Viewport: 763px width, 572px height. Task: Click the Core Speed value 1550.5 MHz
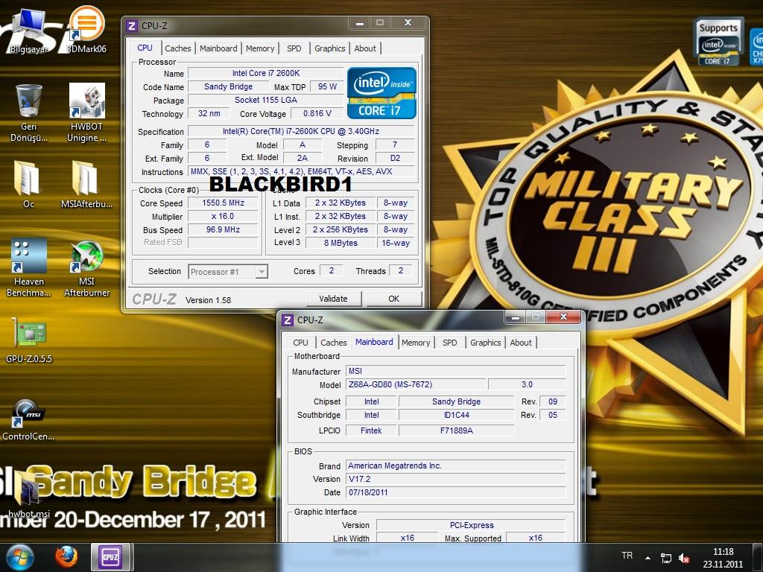223,203
